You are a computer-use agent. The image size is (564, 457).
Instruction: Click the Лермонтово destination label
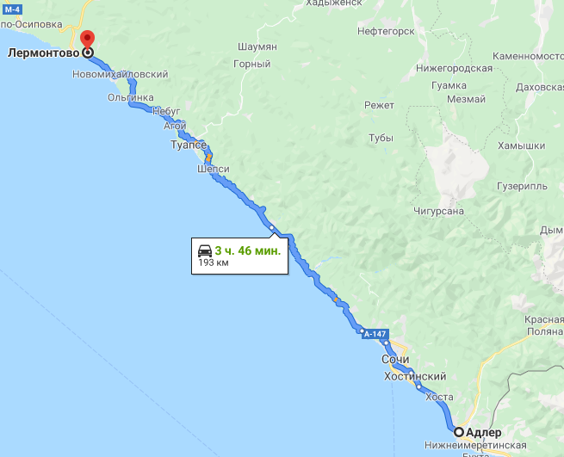point(43,52)
